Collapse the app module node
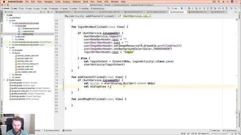The height and width of the screenshot is (135, 241). 4,15
